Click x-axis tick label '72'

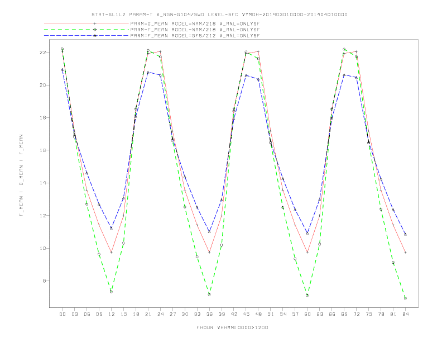pos(357,314)
